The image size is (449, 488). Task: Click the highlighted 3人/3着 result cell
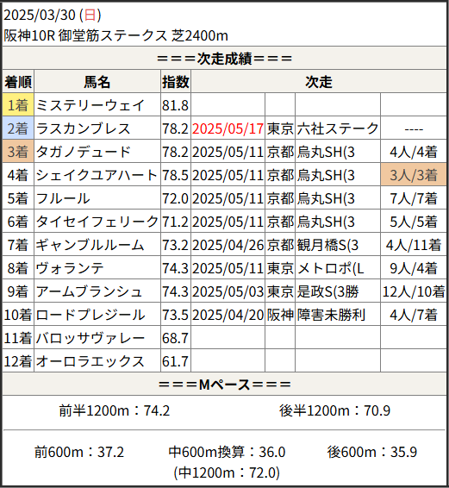click(413, 175)
